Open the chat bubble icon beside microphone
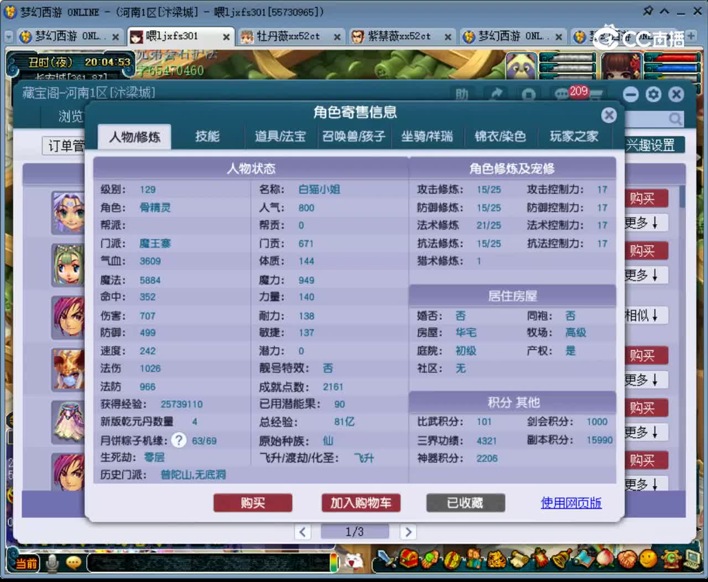The height and width of the screenshot is (582, 708). click(74, 563)
